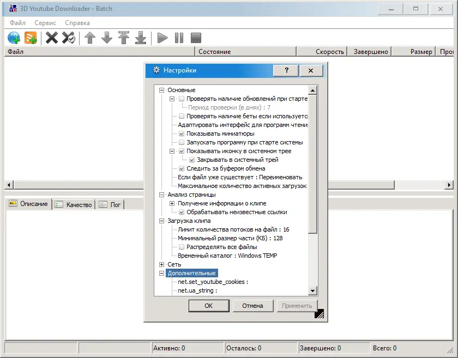Switch to the Лог tab
Viewport: 458px width, 358px height.
(x=110, y=205)
